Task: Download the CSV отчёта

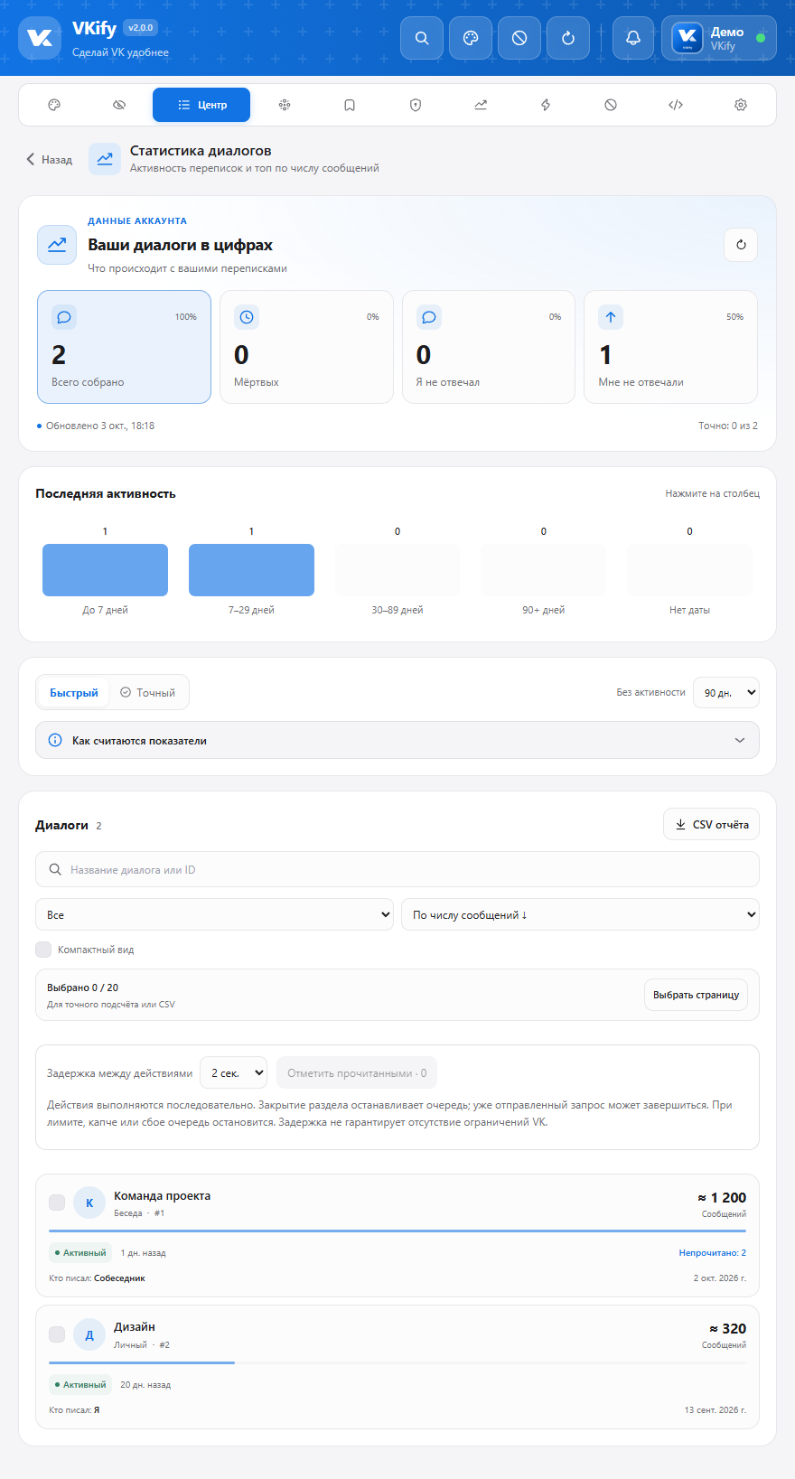Action: (x=711, y=824)
